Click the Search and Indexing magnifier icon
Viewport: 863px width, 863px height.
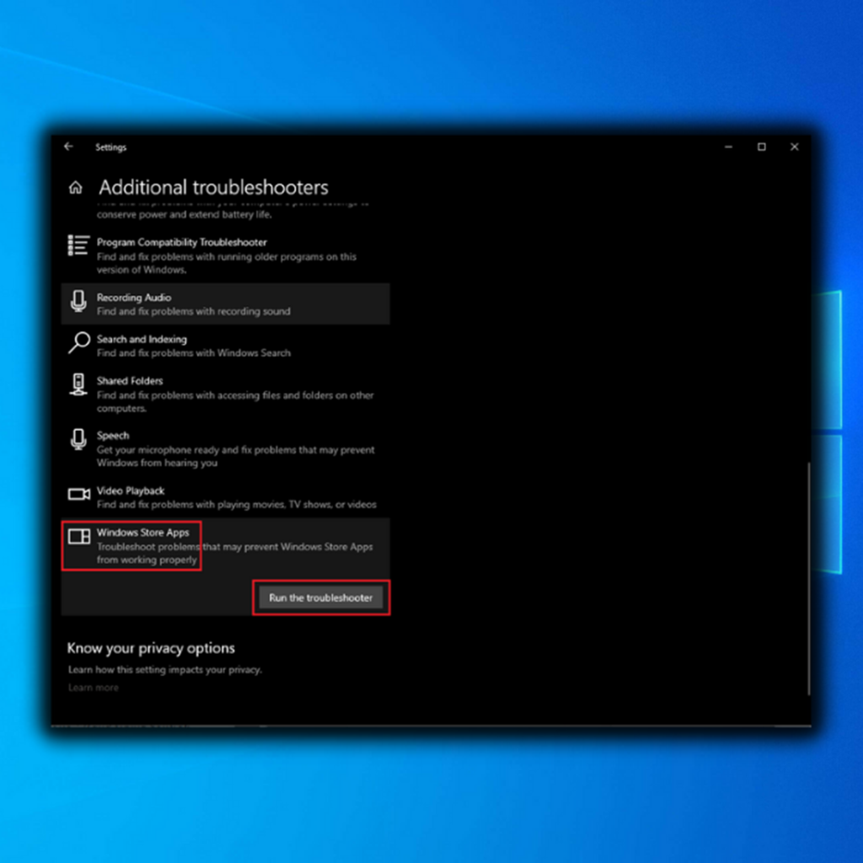pos(78,343)
